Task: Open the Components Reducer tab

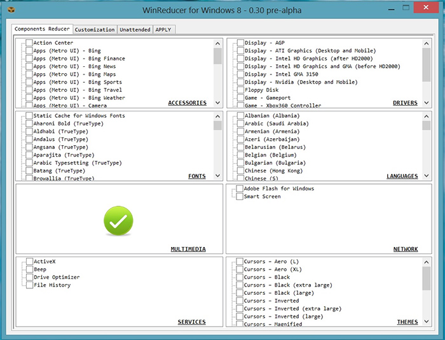Action: coord(42,29)
